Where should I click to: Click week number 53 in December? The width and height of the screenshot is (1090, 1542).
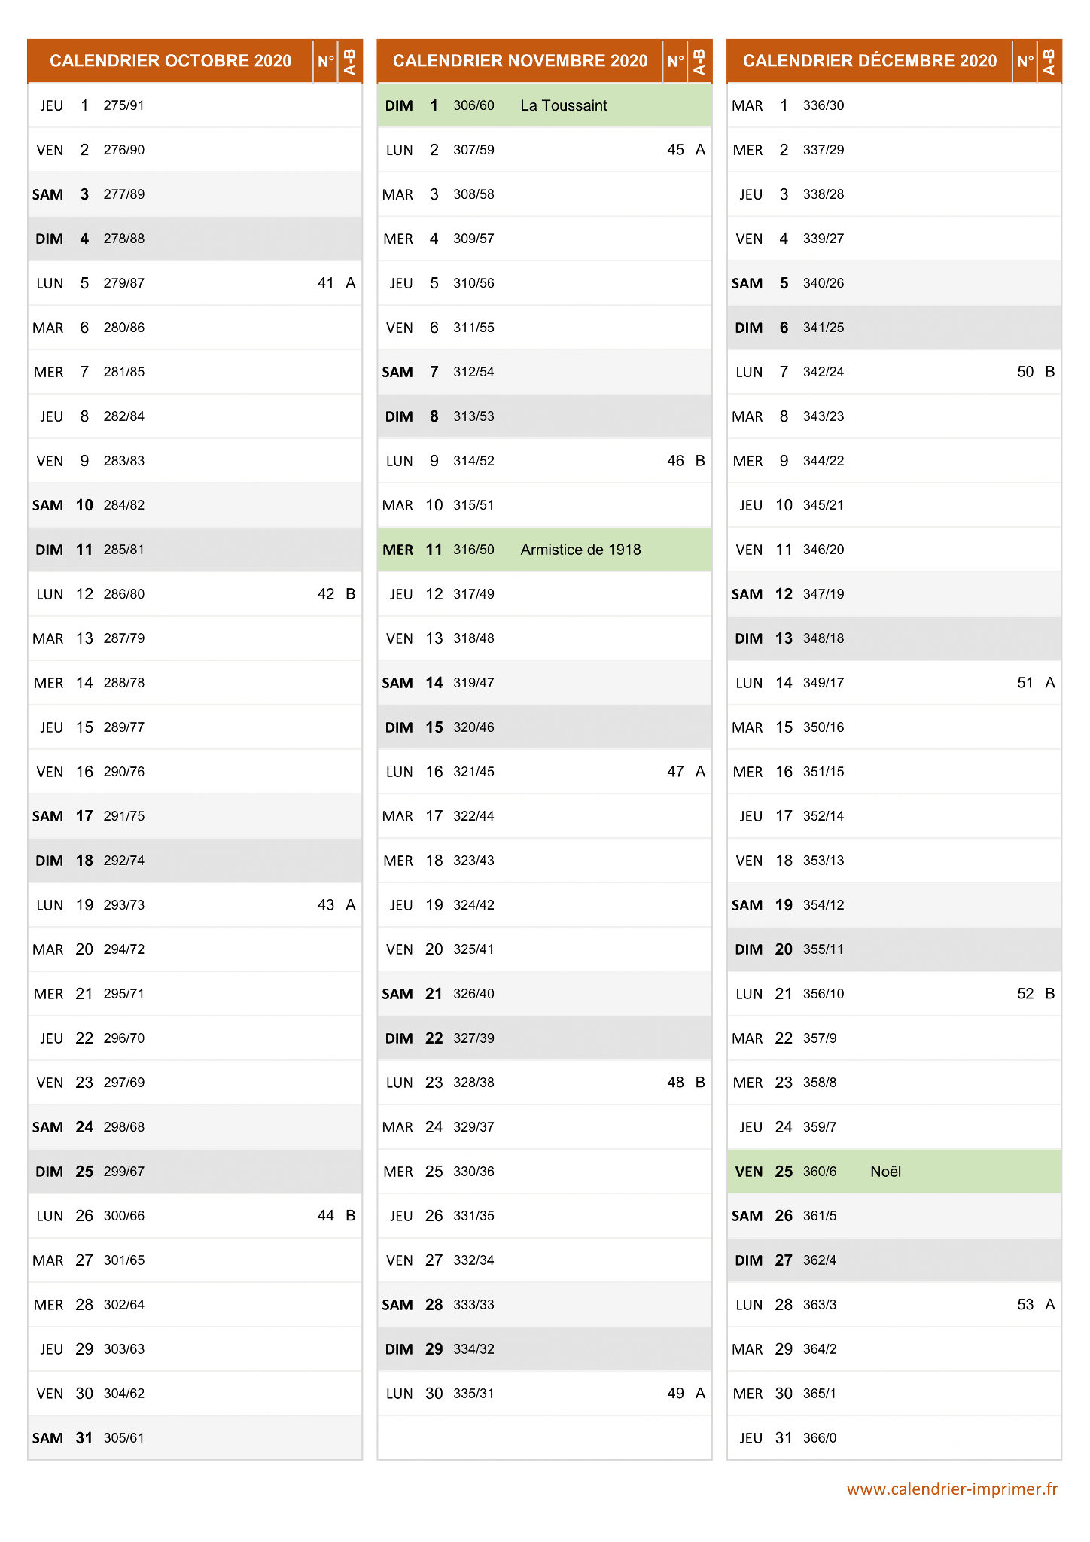1025,1305
